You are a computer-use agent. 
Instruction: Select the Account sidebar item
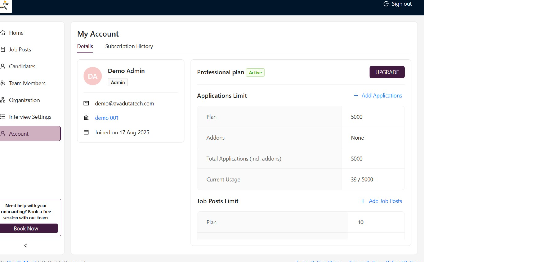[19, 134]
